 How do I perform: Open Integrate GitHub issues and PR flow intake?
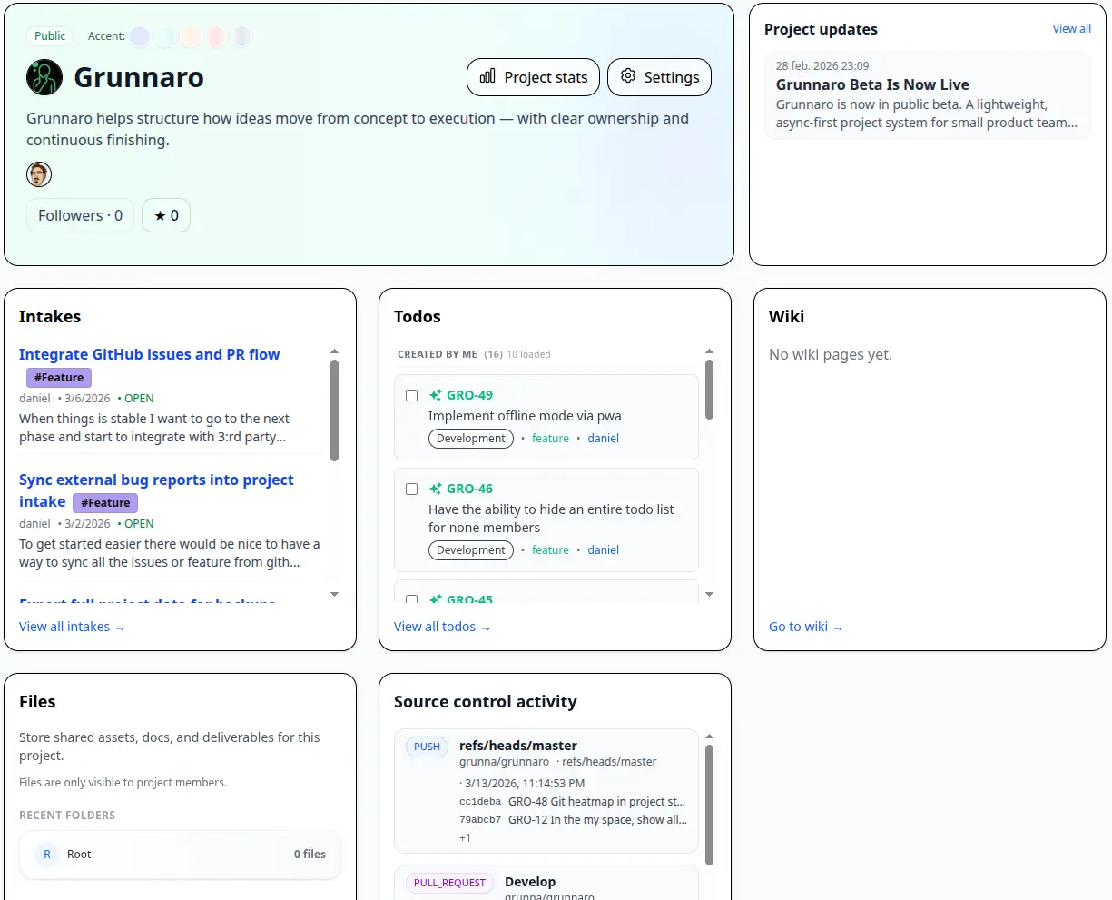pyautogui.click(x=150, y=354)
